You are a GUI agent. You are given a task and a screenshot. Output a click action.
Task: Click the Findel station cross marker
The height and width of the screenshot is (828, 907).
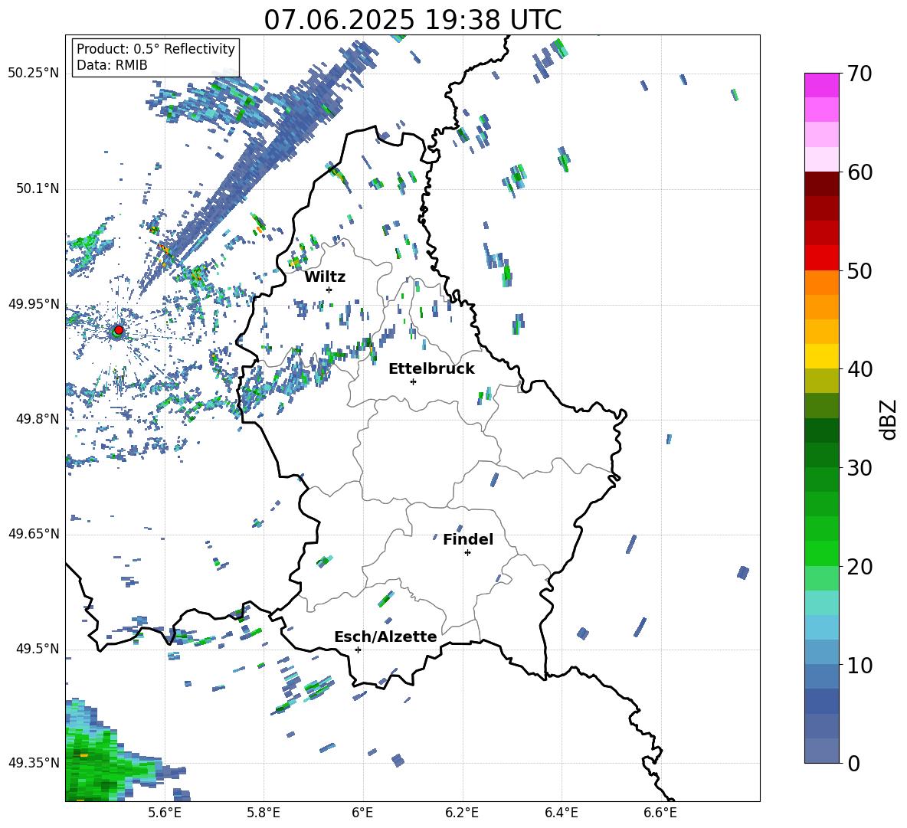tap(467, 553)
